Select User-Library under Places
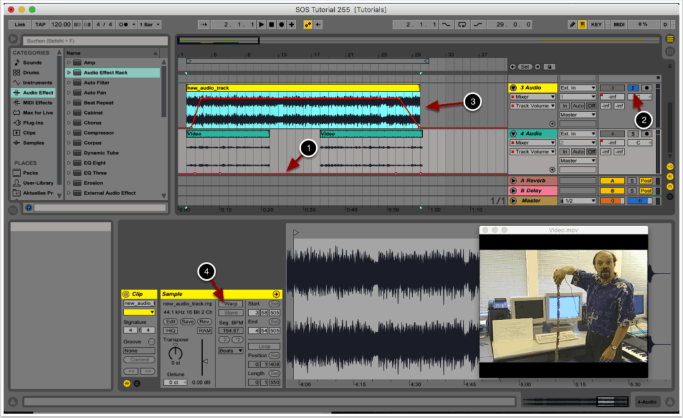 [x=37, y=183]
